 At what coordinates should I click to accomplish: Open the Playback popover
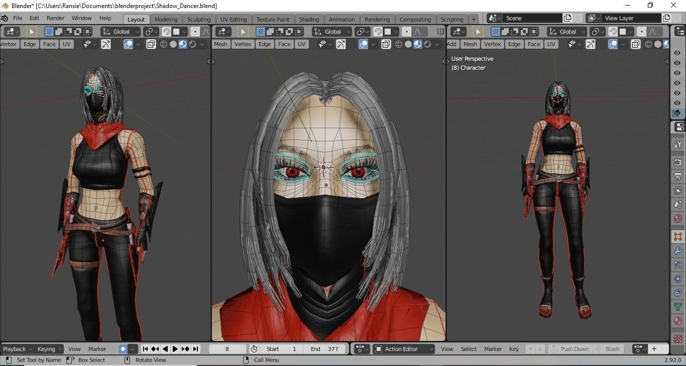(x=17, y=349)
